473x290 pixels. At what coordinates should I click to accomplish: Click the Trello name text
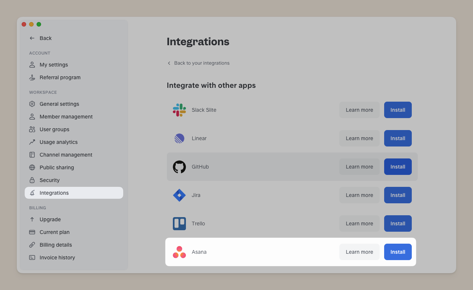198,223
